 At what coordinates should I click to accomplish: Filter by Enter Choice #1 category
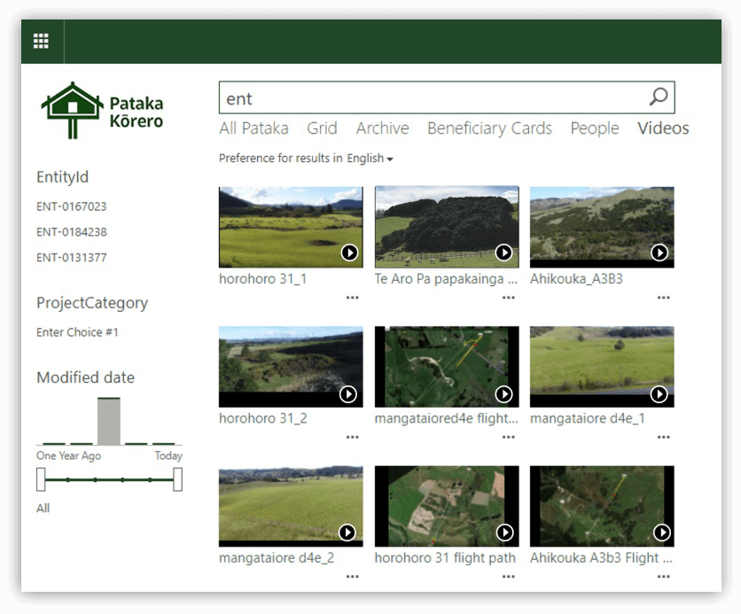pos(77,332)
